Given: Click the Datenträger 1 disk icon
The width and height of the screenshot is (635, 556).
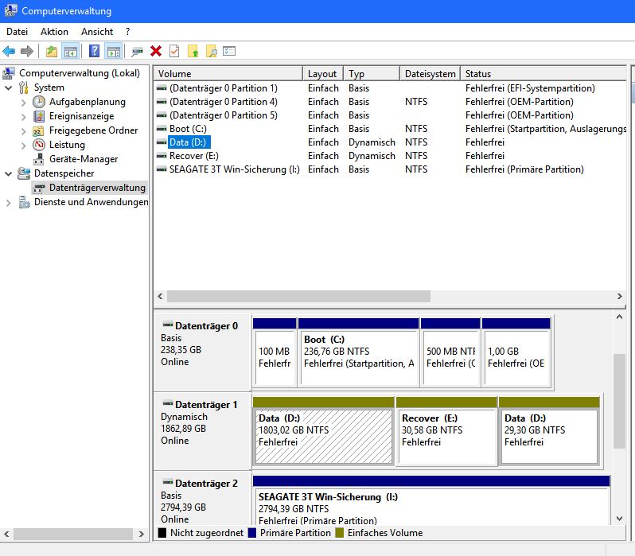Looking at the screenshot, I should (x=168, y=403).
